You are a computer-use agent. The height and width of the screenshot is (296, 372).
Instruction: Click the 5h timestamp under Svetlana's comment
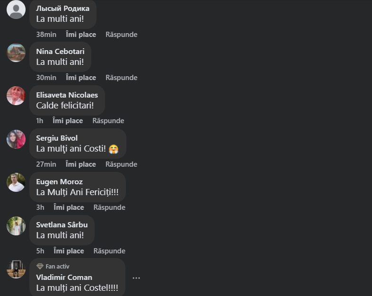(40, 251)
